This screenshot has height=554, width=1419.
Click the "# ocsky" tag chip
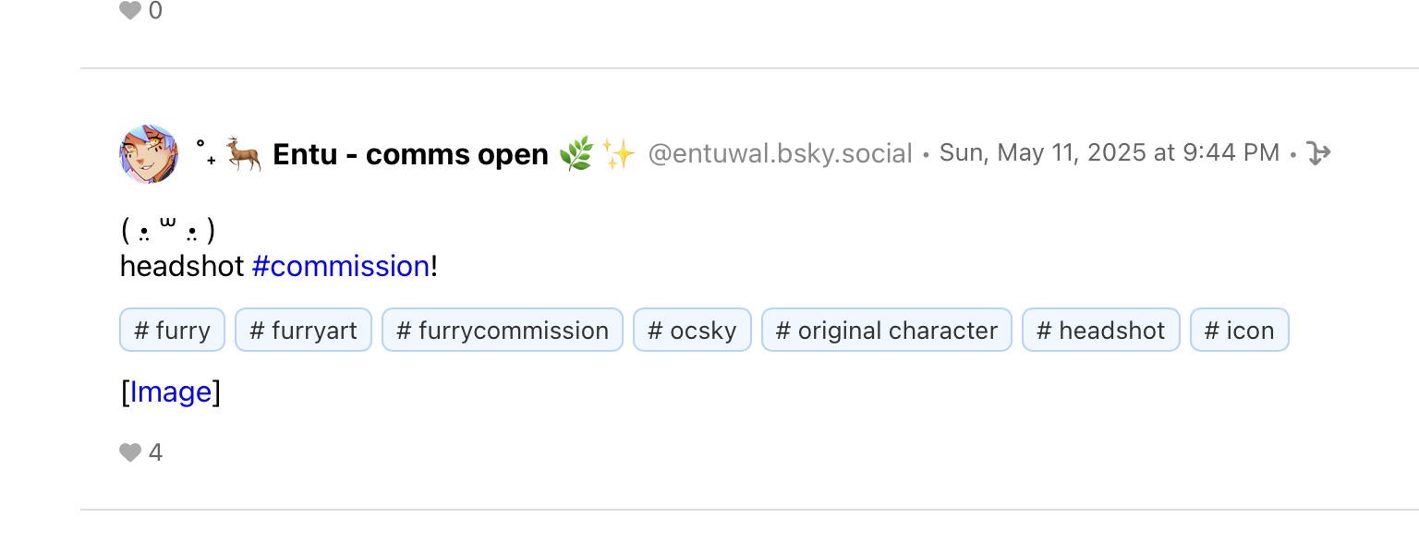point(692,331)
